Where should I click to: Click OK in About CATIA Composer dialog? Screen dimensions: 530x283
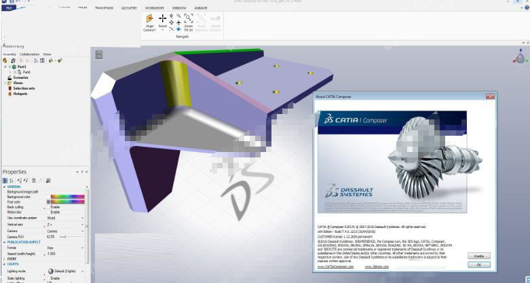tap(479, 265)
